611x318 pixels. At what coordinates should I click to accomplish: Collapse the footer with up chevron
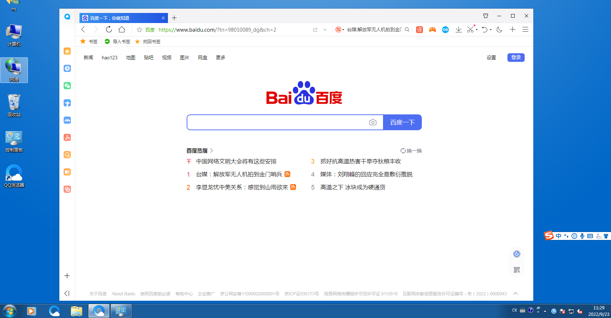(515, 294)
